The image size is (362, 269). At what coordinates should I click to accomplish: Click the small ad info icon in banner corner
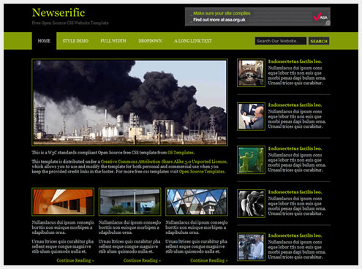(328, 23)
